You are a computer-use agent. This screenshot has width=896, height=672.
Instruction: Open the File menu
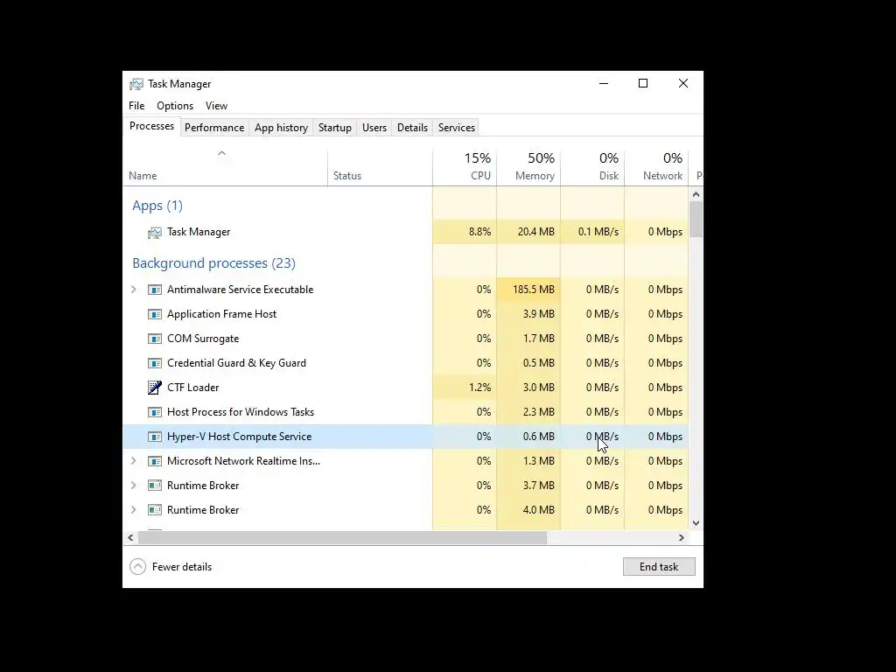coord(136,106)
